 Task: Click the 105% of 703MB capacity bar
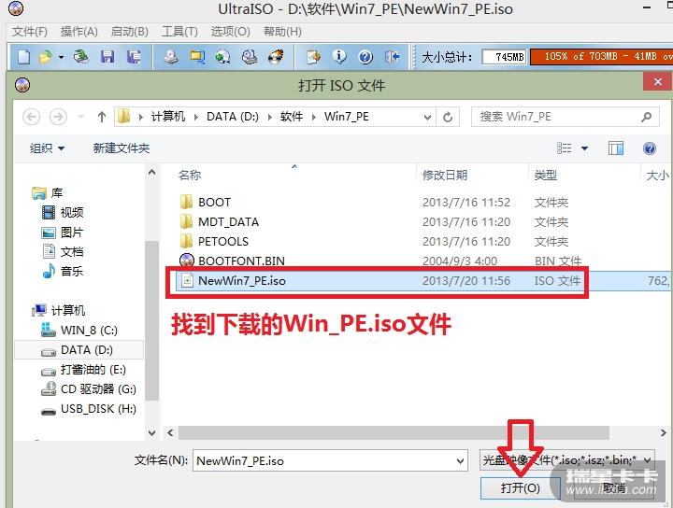[x=601, y=57]
